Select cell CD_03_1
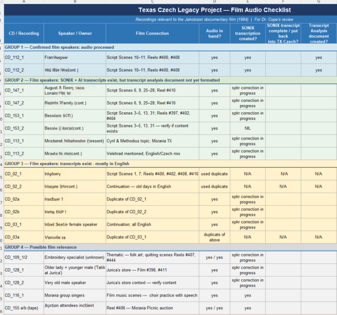The height and width of the screenshot is (315, 337). 24,225
